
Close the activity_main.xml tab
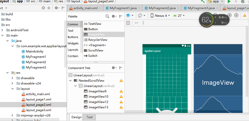(x=100, y=8)
